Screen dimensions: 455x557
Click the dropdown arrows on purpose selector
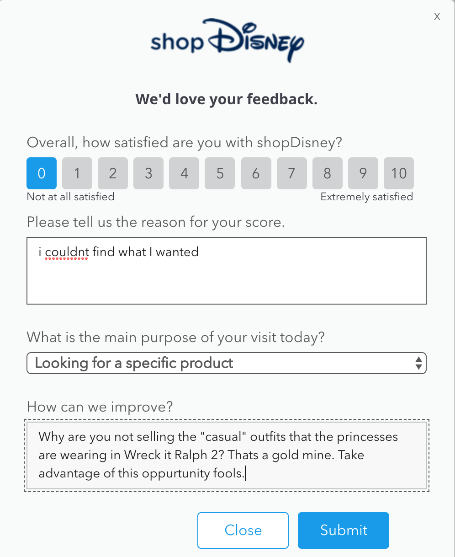418,363
